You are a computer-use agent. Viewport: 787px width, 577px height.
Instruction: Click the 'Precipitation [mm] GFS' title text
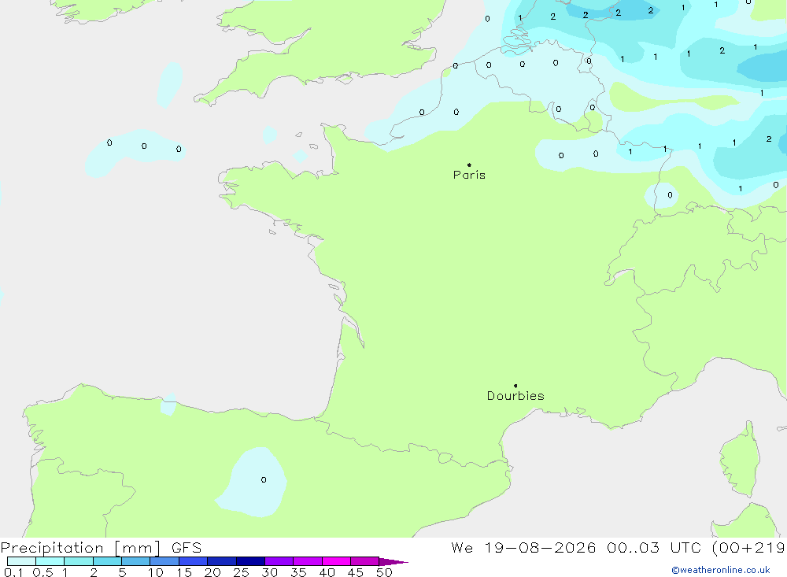coord(101,547)
